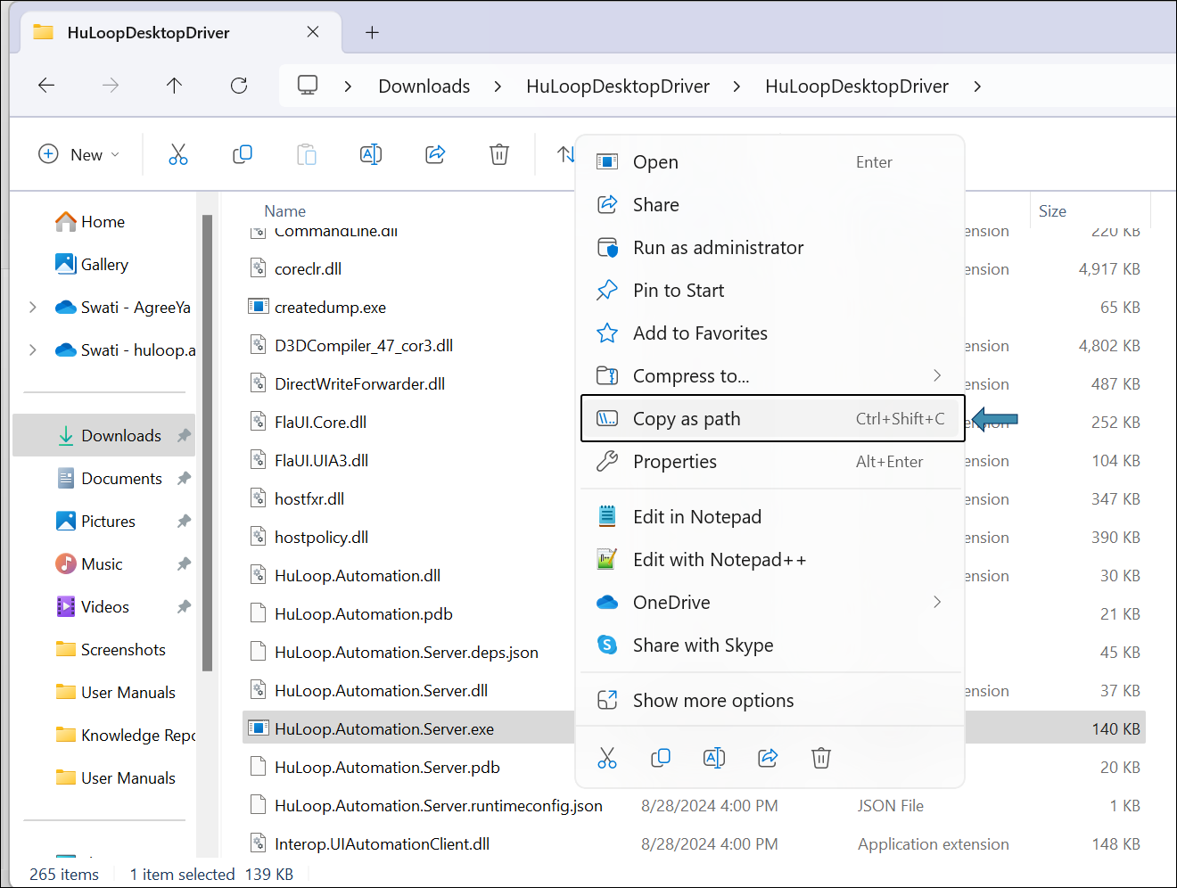Screen dimensions: 1177x888
Task: Select Copy as path
Action: coord(771,419)
